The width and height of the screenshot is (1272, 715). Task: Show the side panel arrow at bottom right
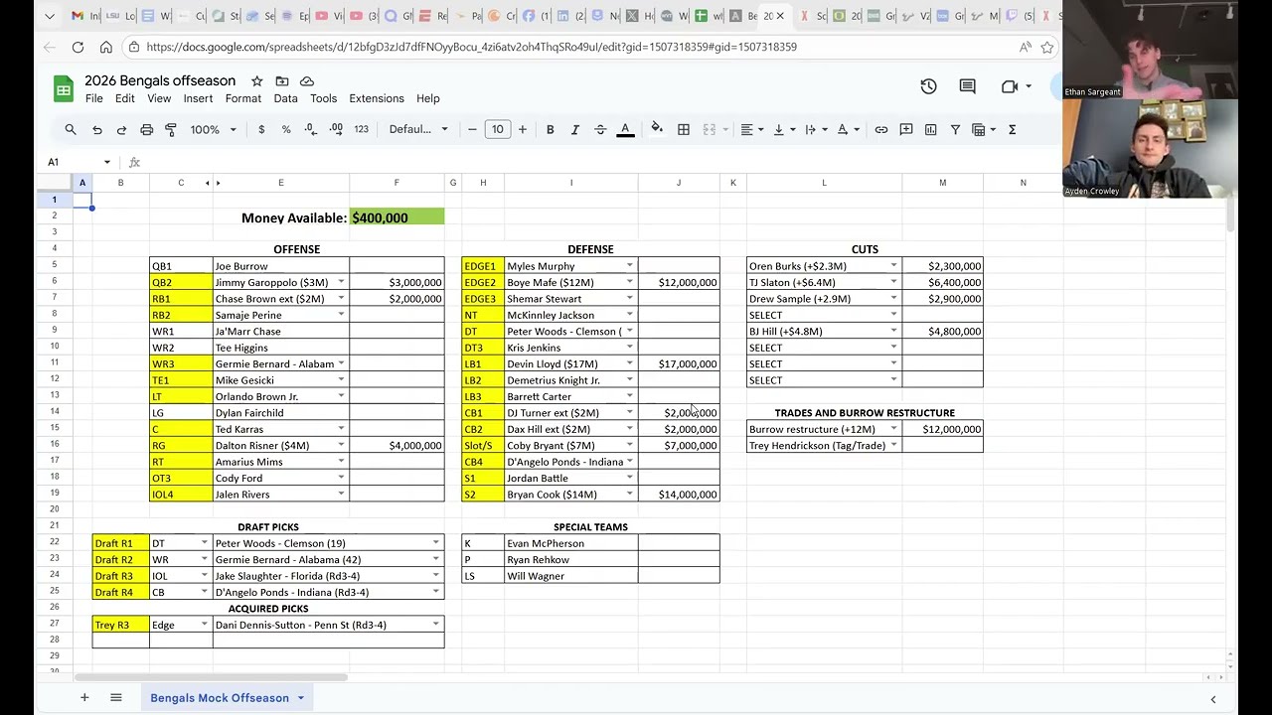[1212, 699]
